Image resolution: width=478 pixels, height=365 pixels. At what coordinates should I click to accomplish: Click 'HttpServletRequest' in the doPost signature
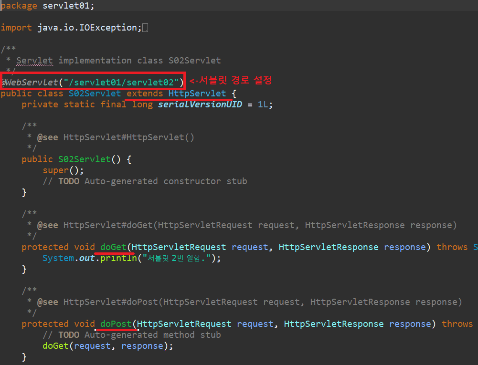[x=184, y=324]
